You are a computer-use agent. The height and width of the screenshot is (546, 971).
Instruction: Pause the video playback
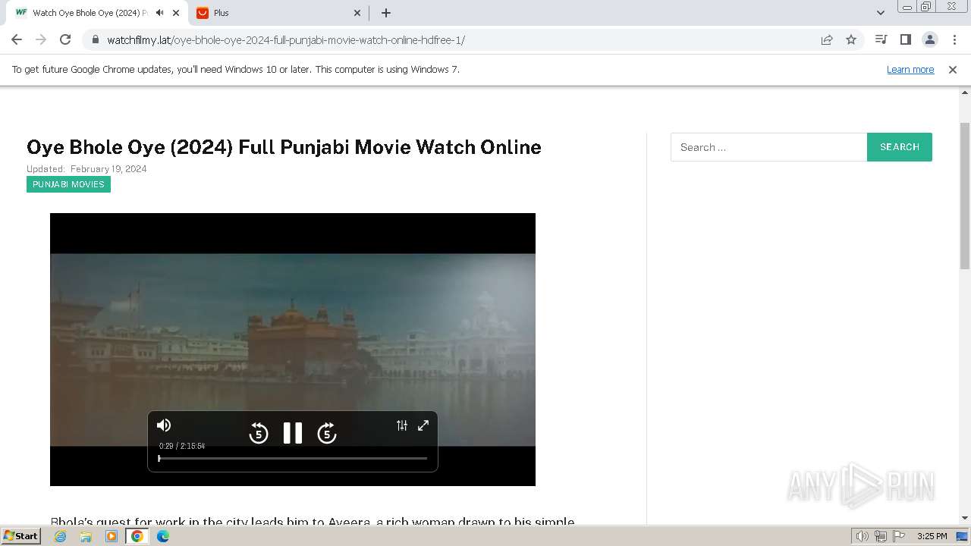293,433
